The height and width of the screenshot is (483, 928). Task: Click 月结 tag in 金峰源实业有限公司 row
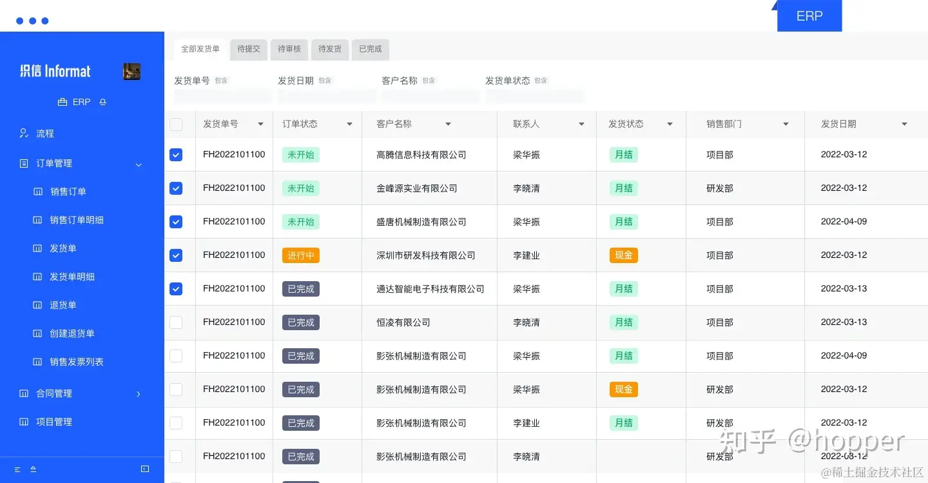coord(624,188)
